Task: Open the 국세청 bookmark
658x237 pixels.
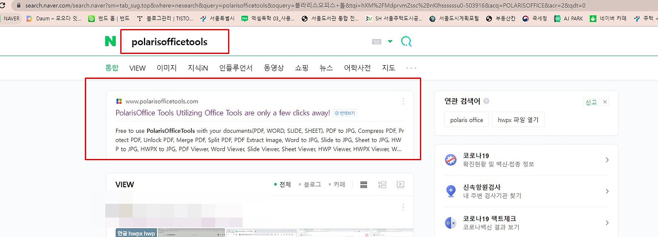Action: pyautogui.click(x=535, y=18)
